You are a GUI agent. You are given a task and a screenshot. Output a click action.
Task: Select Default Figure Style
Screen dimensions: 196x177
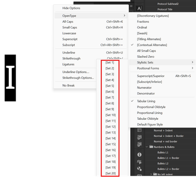tap(150, 125)
